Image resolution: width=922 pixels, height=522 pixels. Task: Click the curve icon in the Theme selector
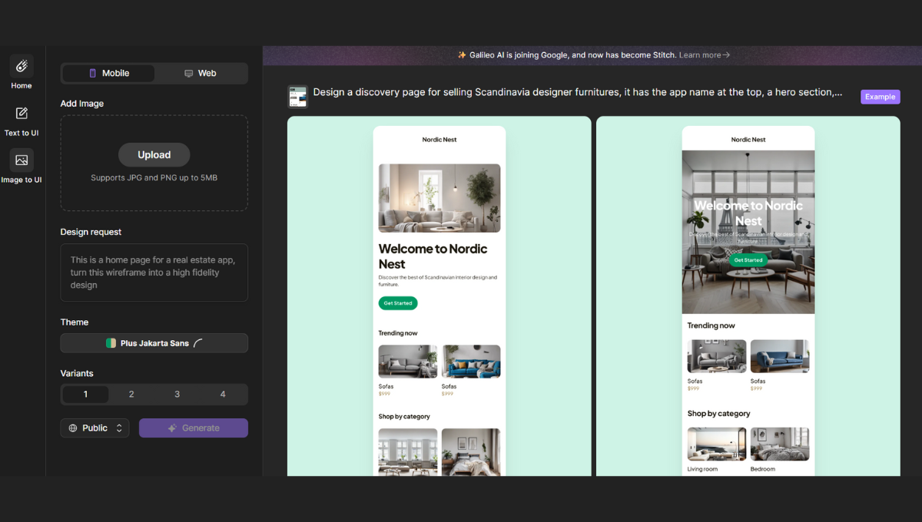[x=198, y=343]
